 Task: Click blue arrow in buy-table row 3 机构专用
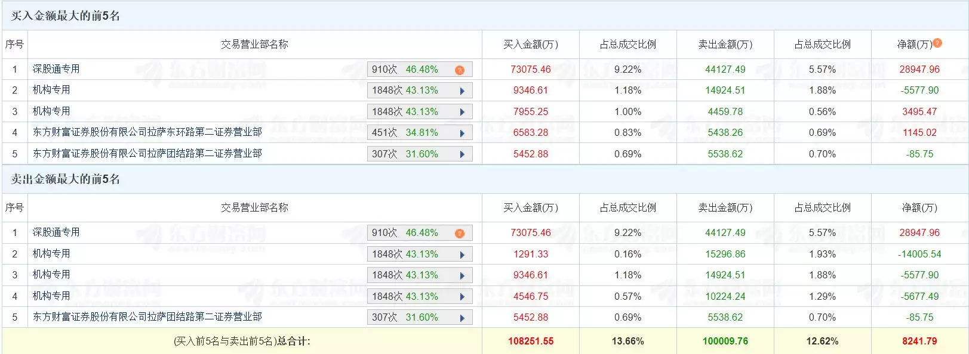pos(462,112)
